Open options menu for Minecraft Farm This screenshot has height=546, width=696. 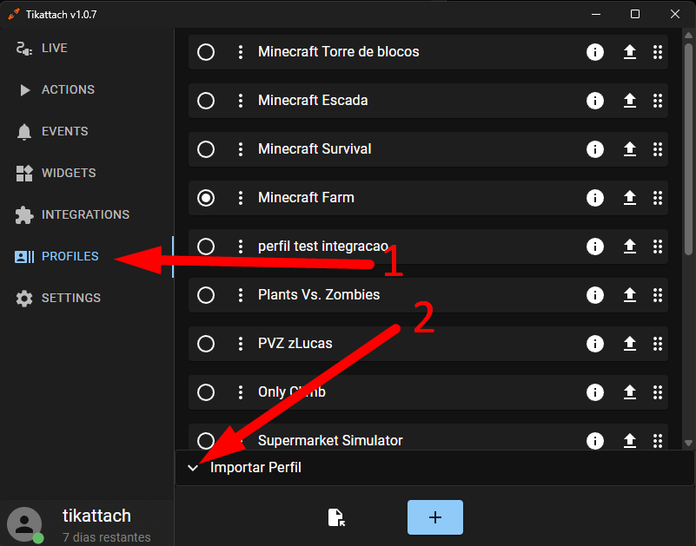(241, 198)
